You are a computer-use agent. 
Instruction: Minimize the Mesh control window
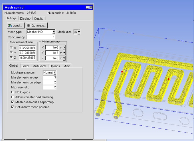click(x=87, y=7)
